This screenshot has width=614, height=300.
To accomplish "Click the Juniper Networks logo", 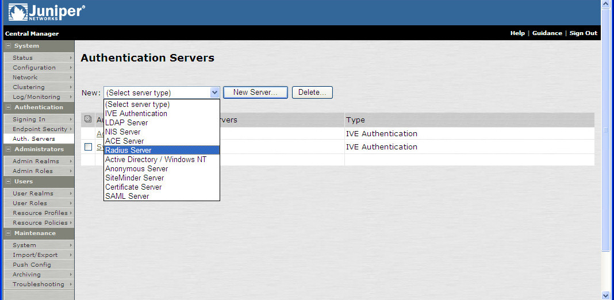I will [x=47, y=13].
